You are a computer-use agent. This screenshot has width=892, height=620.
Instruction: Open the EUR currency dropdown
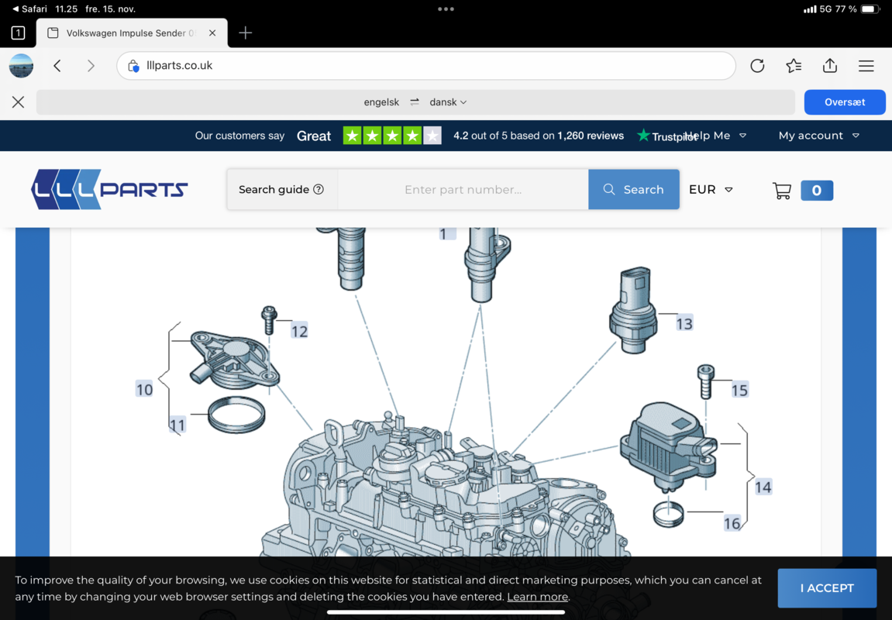pyautogui.click(x=711, y=189)
